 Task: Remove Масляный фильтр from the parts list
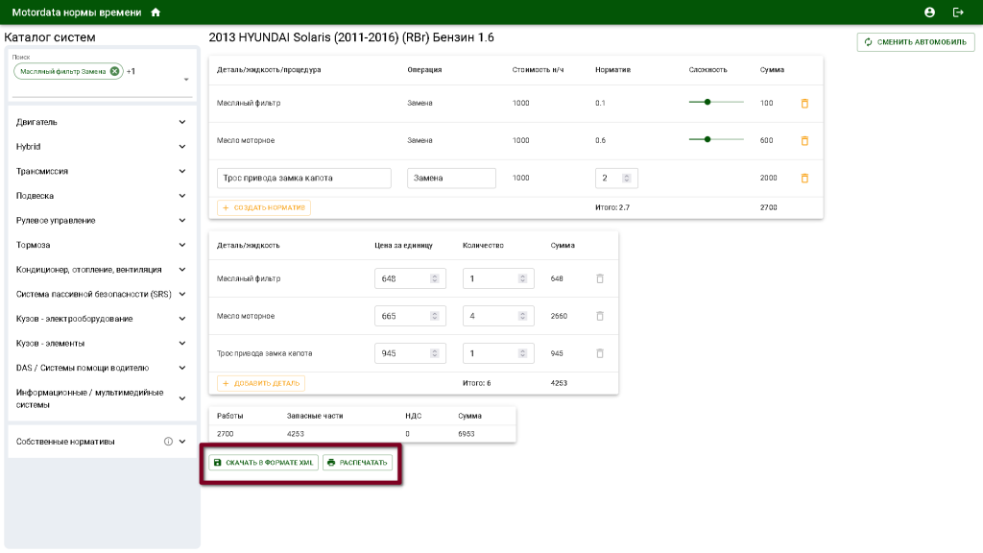(x=600, y=278)
